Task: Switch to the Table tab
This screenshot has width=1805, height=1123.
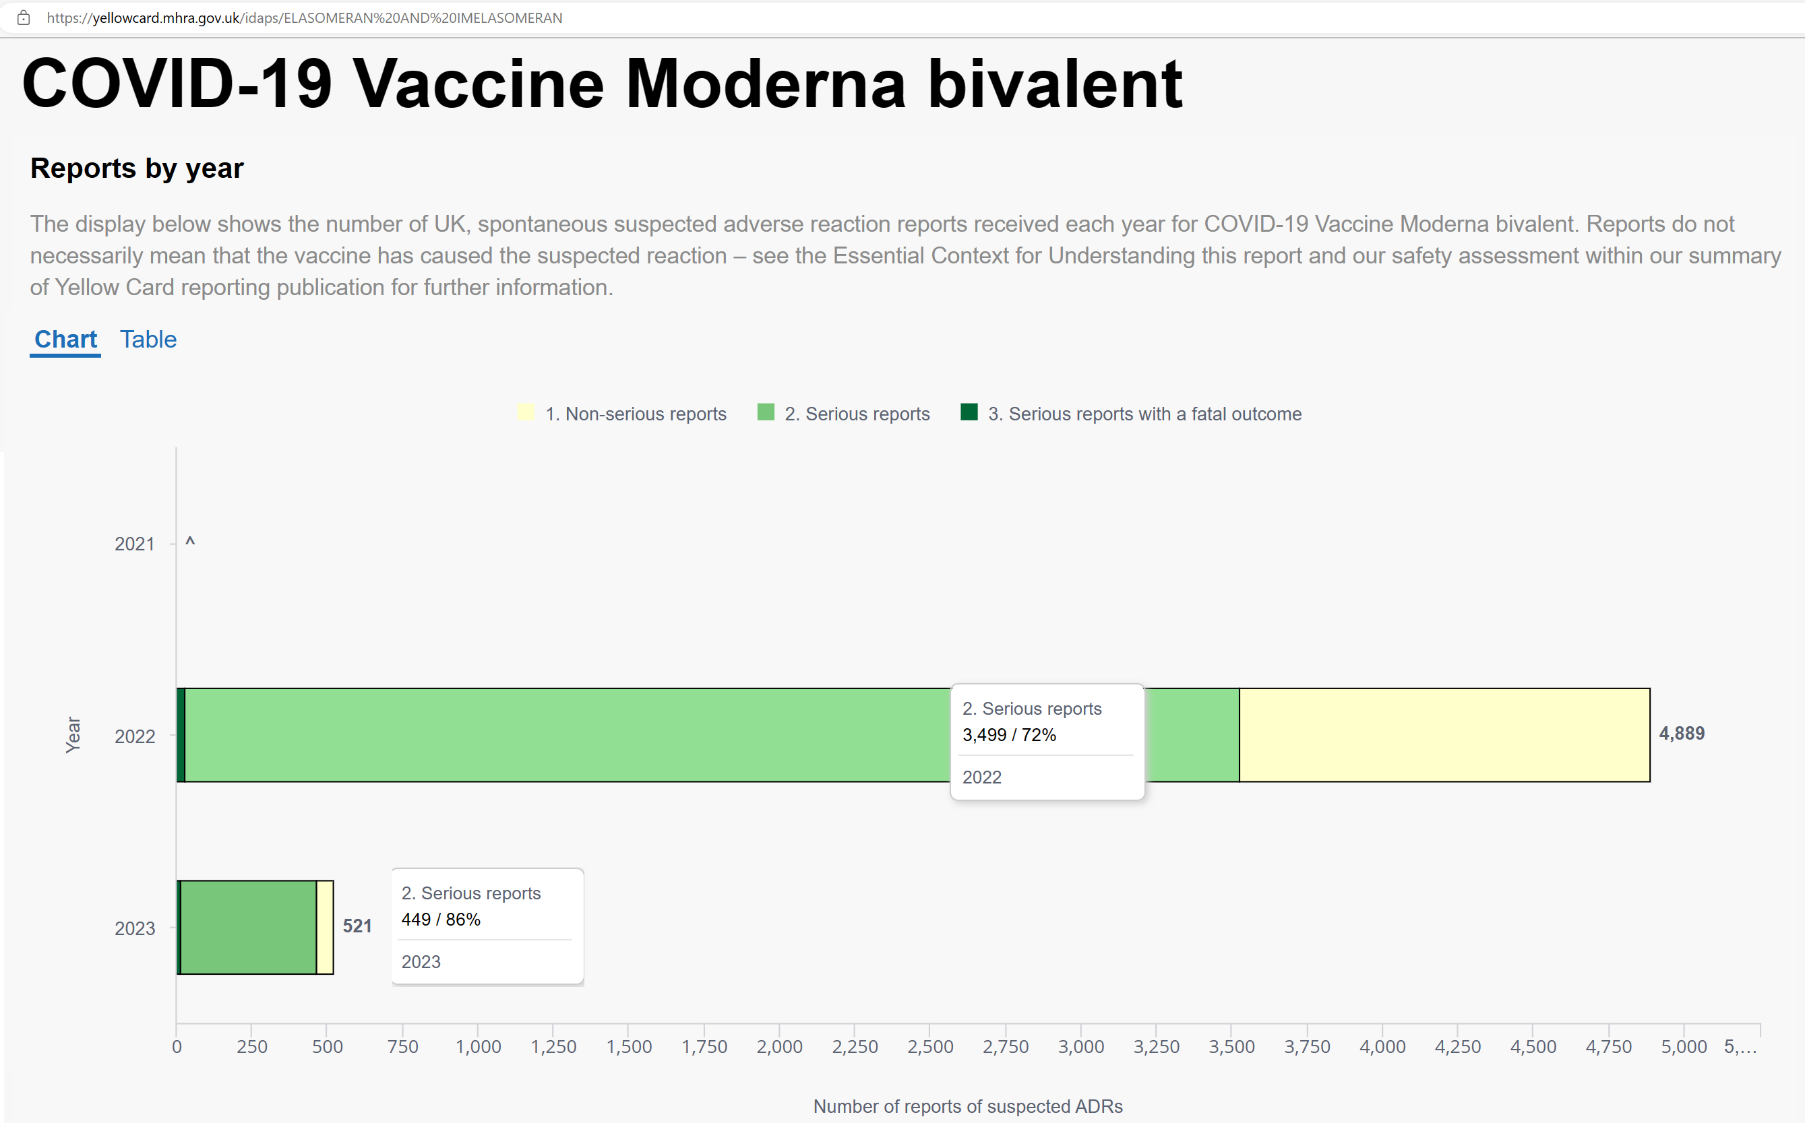Action: [149, 340]
